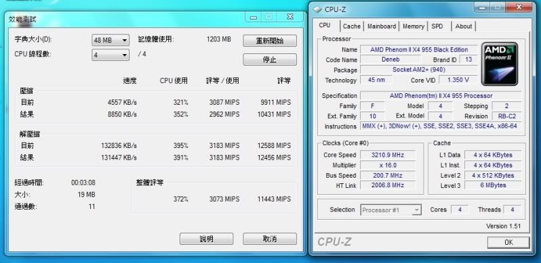Screen dimensions: 541x263
Task: Click decompression result 131447 KB/s
Action: click(x=119, y=158)
